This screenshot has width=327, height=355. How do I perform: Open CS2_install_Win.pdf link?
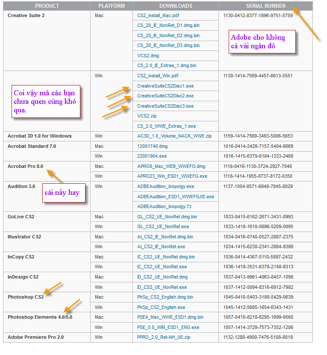pos(158,76)
